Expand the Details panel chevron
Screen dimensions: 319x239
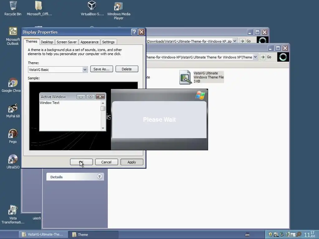click(x=99, y=176)
